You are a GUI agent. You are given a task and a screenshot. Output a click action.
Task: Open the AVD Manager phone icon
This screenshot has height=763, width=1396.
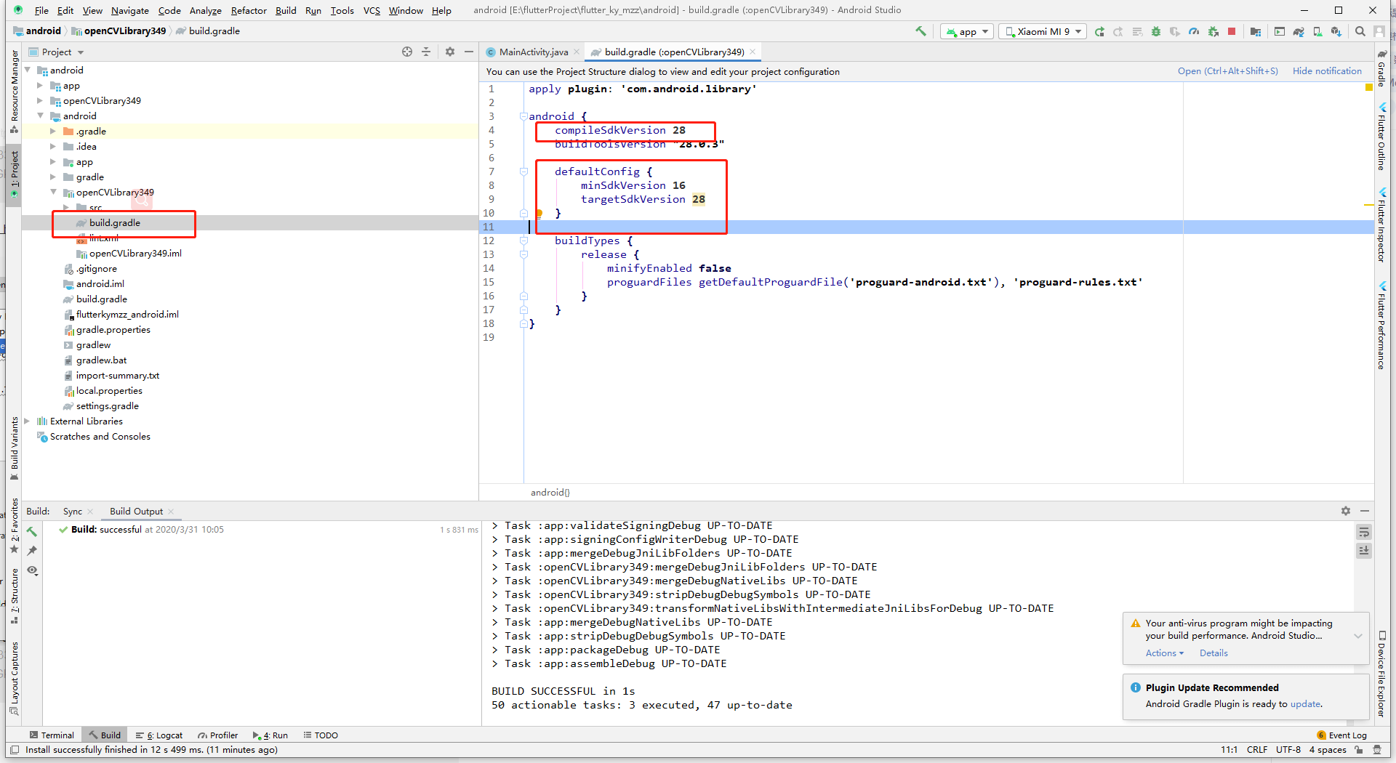click(1317, 31)
